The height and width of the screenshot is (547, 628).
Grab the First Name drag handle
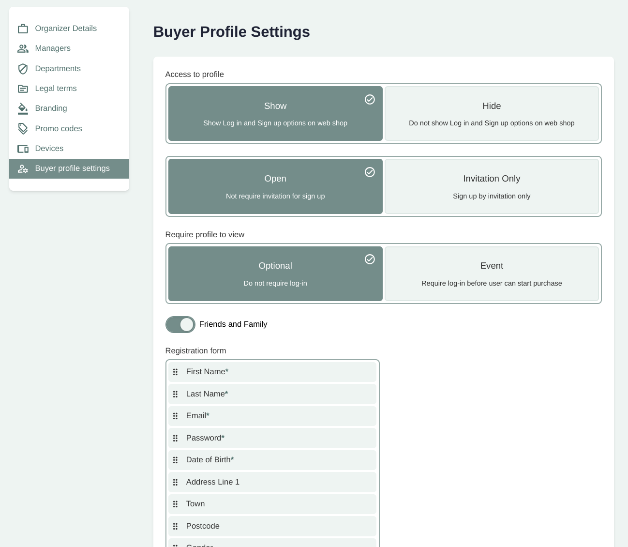(x=176, y=372)
